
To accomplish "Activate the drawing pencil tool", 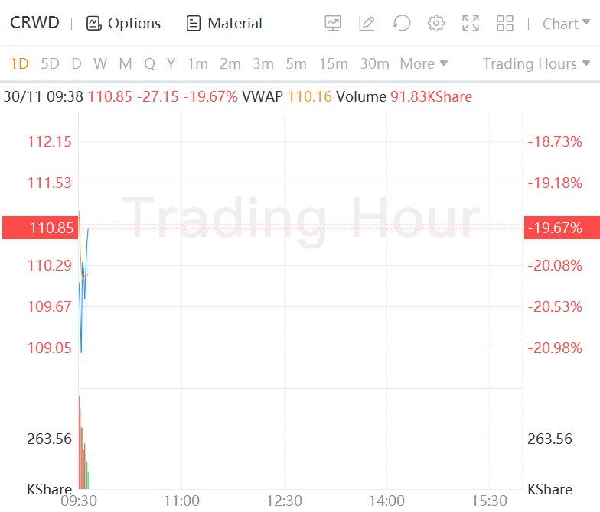I will pos(367,24).
